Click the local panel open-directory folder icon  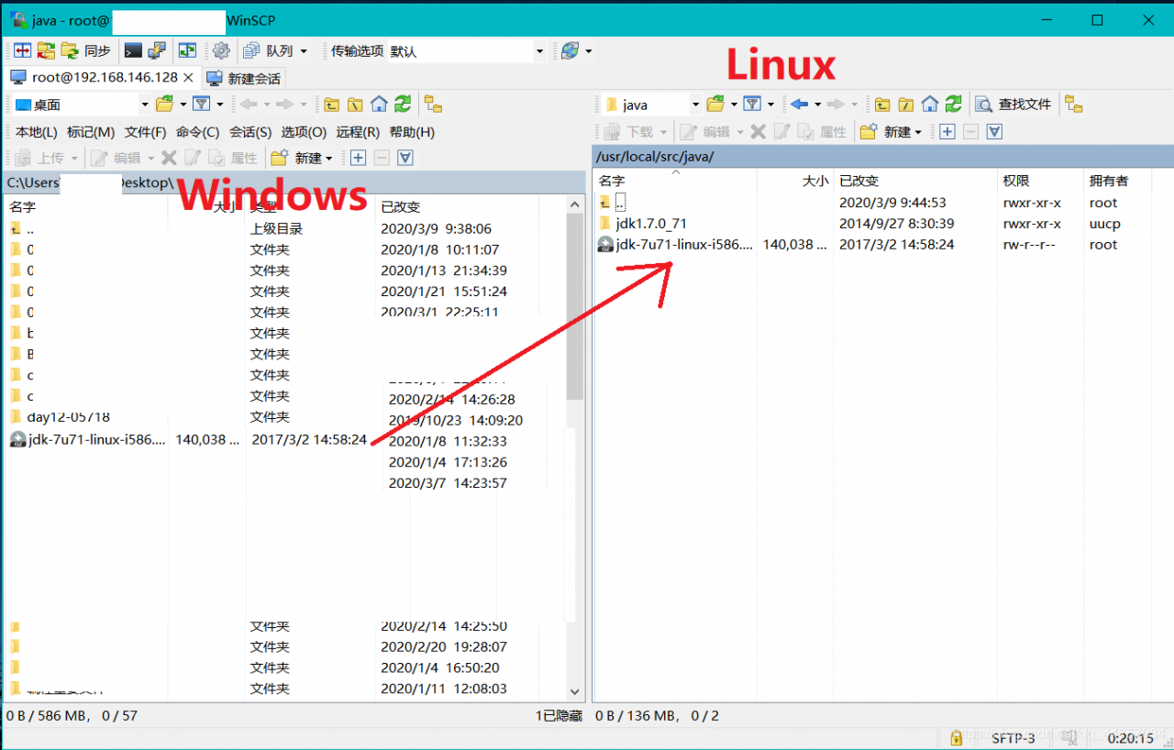point(165,105)
